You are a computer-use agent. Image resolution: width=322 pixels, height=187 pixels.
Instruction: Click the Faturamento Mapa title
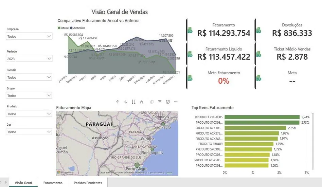(x=74, y=108)
